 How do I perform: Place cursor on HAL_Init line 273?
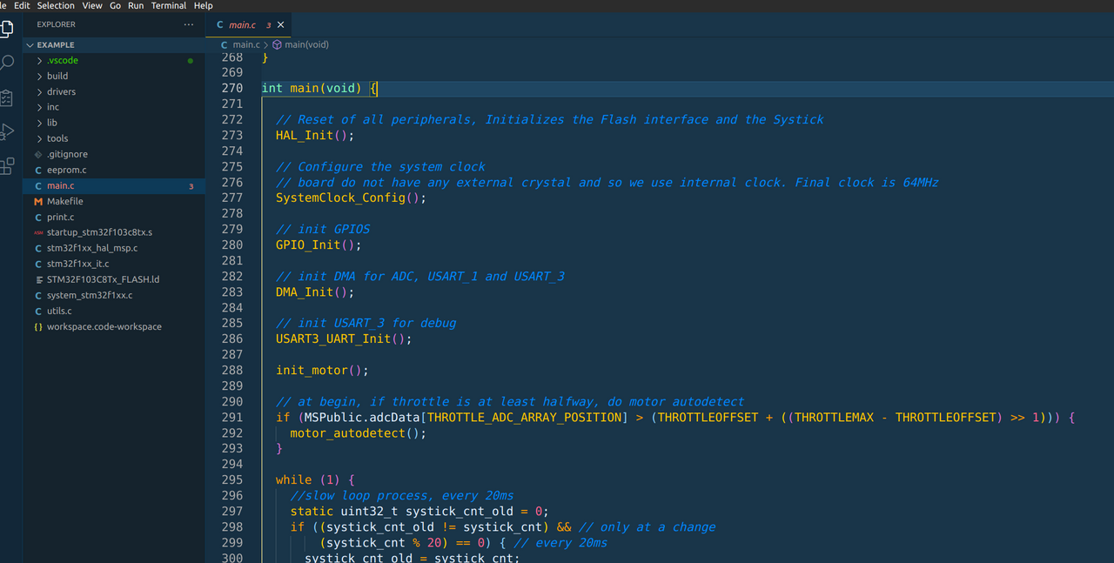[315, 135]
